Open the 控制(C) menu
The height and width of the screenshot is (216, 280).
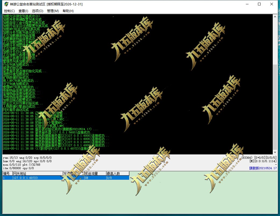[9, 11]
